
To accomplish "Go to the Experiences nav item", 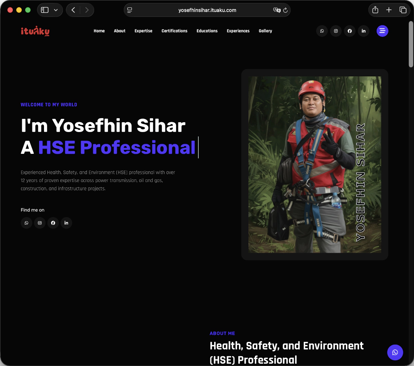I will [238, 31].
